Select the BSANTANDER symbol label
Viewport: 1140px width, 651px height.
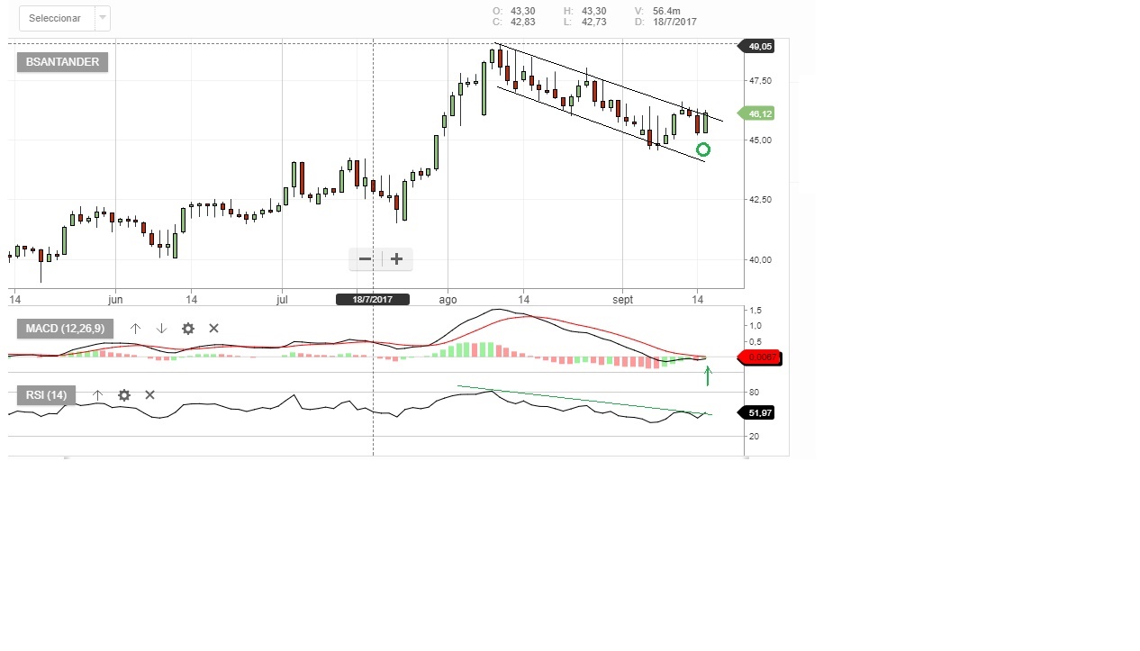coord(63,62)
